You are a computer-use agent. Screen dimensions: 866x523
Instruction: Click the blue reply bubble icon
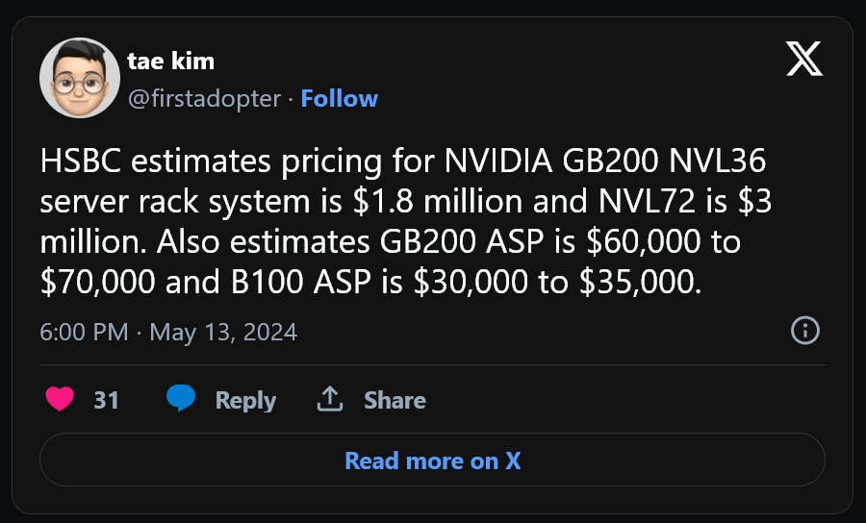181,398
